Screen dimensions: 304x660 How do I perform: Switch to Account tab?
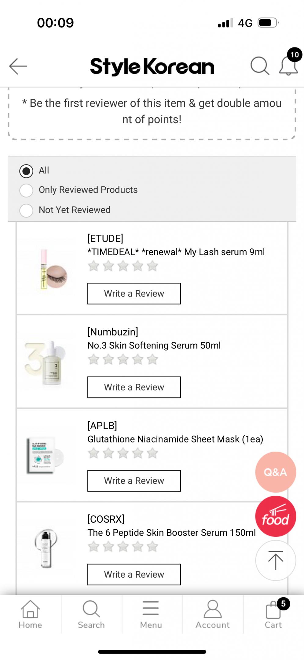click(x=212, y=614)
